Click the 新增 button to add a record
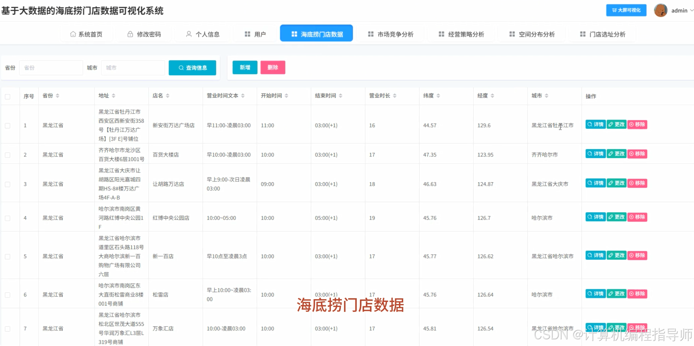This screenshot has height=346, width=694. [x=244, y=67]
